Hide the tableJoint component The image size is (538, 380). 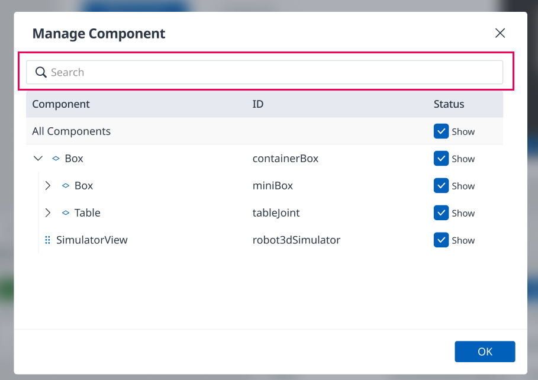point(441,213)
